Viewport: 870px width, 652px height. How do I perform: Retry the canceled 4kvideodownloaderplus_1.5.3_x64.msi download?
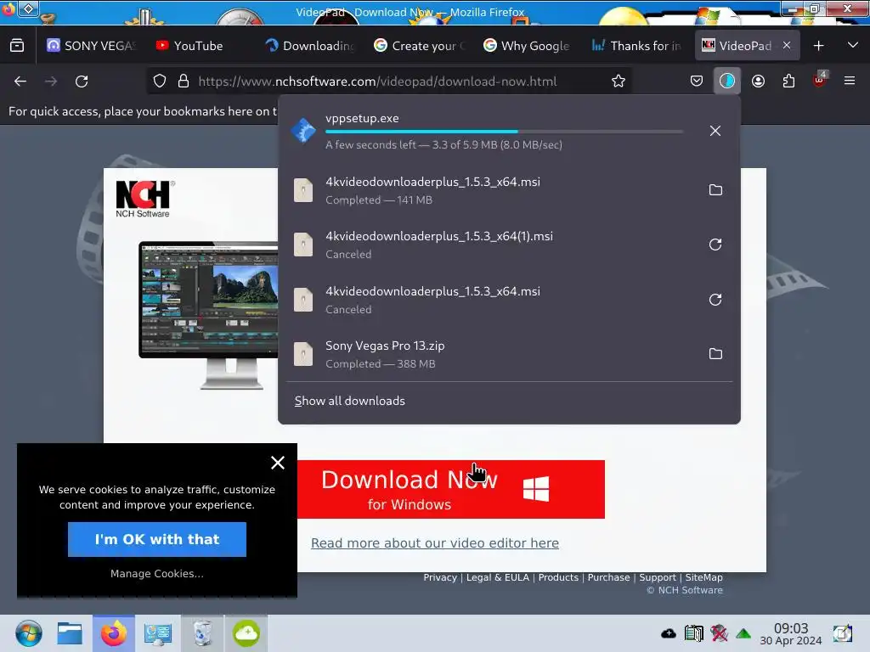(715, 300)
